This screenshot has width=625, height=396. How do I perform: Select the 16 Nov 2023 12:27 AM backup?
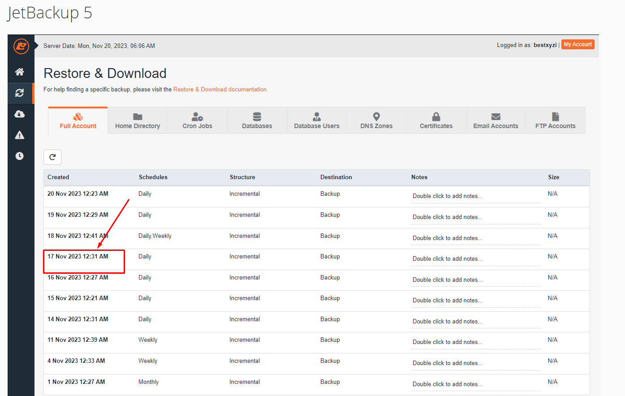pyautogui.click(x=78, y=277)
